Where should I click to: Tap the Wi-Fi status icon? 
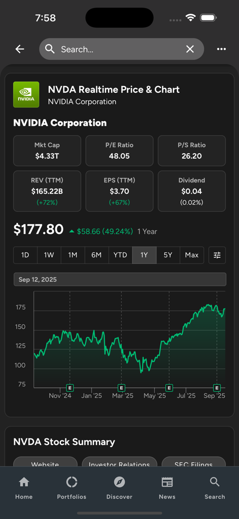(x=191, y=18)
